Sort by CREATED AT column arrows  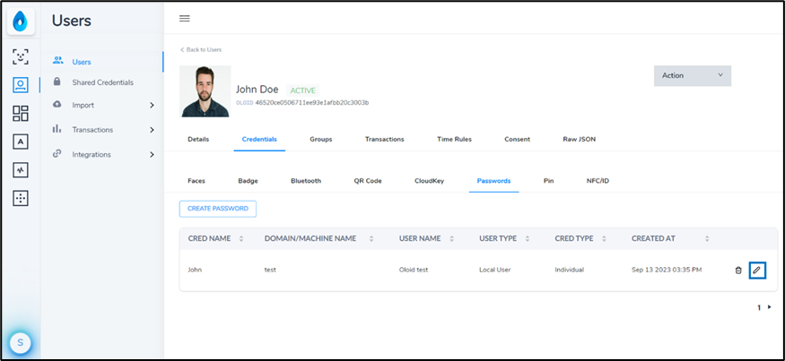pos(707,238)
